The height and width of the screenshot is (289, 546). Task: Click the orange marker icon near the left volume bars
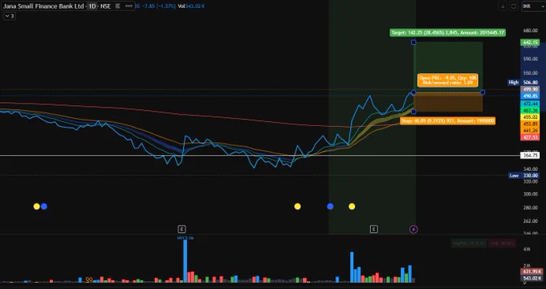click(89, 279)
